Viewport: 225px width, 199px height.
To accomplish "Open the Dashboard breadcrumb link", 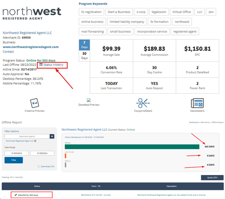I will coord(194,122).
